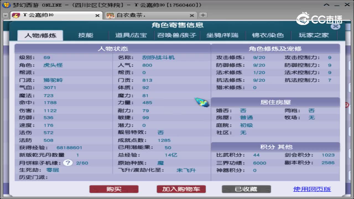
Task: Click the 白衣煮茶 tab character avatar
Action: click(x=110, y=15)
